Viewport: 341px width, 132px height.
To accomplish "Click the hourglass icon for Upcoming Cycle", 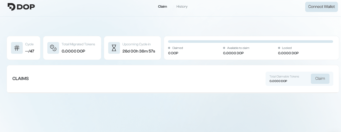I will click(114, 48).
